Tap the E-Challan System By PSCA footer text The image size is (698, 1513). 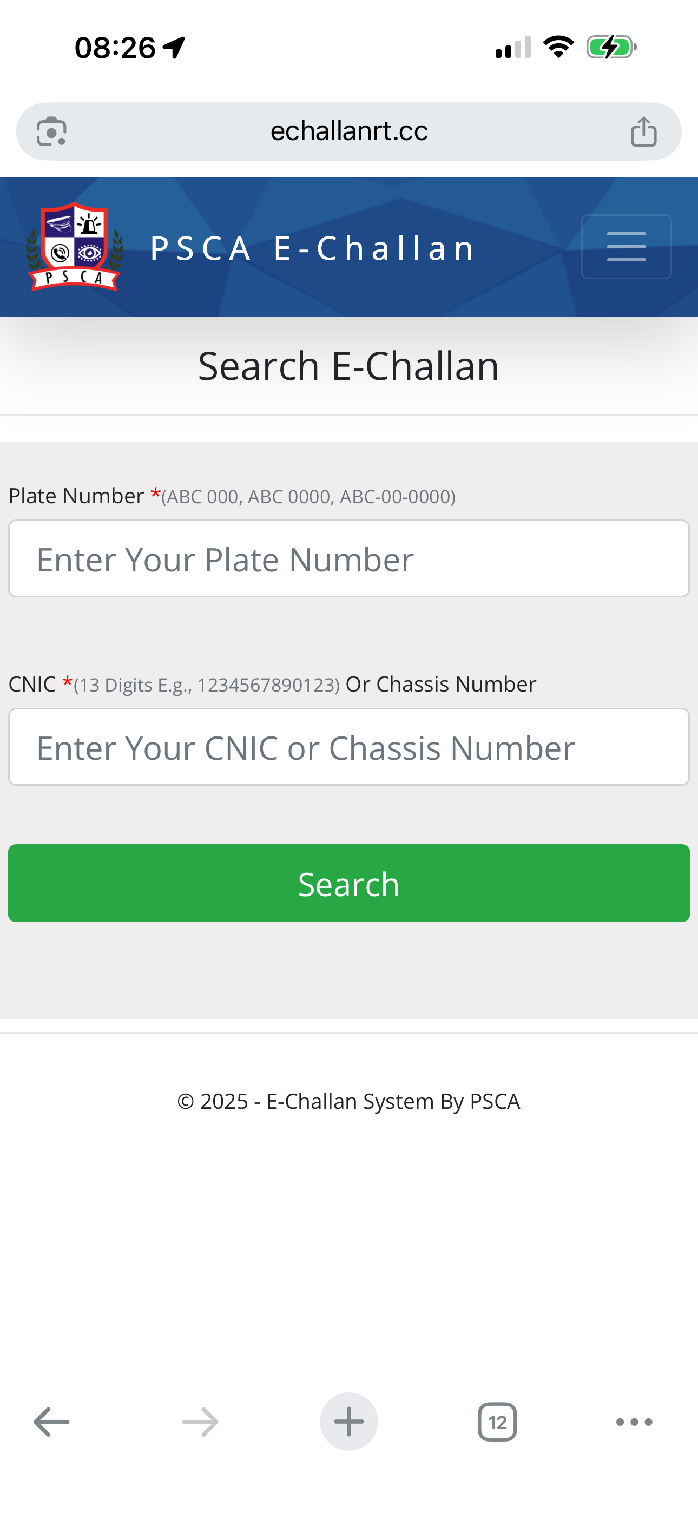point(349,1101)
